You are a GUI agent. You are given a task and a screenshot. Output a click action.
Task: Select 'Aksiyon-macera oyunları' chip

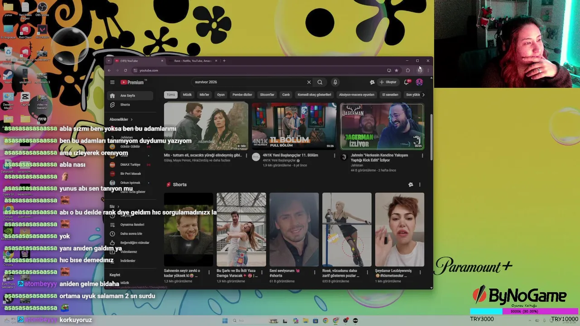(357, 95)
